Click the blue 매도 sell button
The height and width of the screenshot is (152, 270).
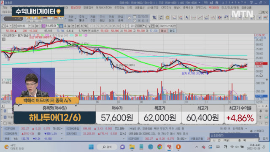(x=172, y=31)
